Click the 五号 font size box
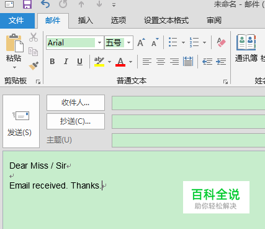The image size is (265, 229). coord(114,43)
